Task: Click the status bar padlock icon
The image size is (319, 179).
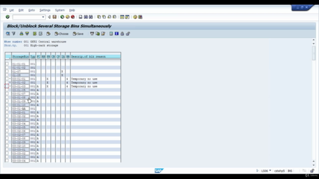Action: [x=312, y=171]
